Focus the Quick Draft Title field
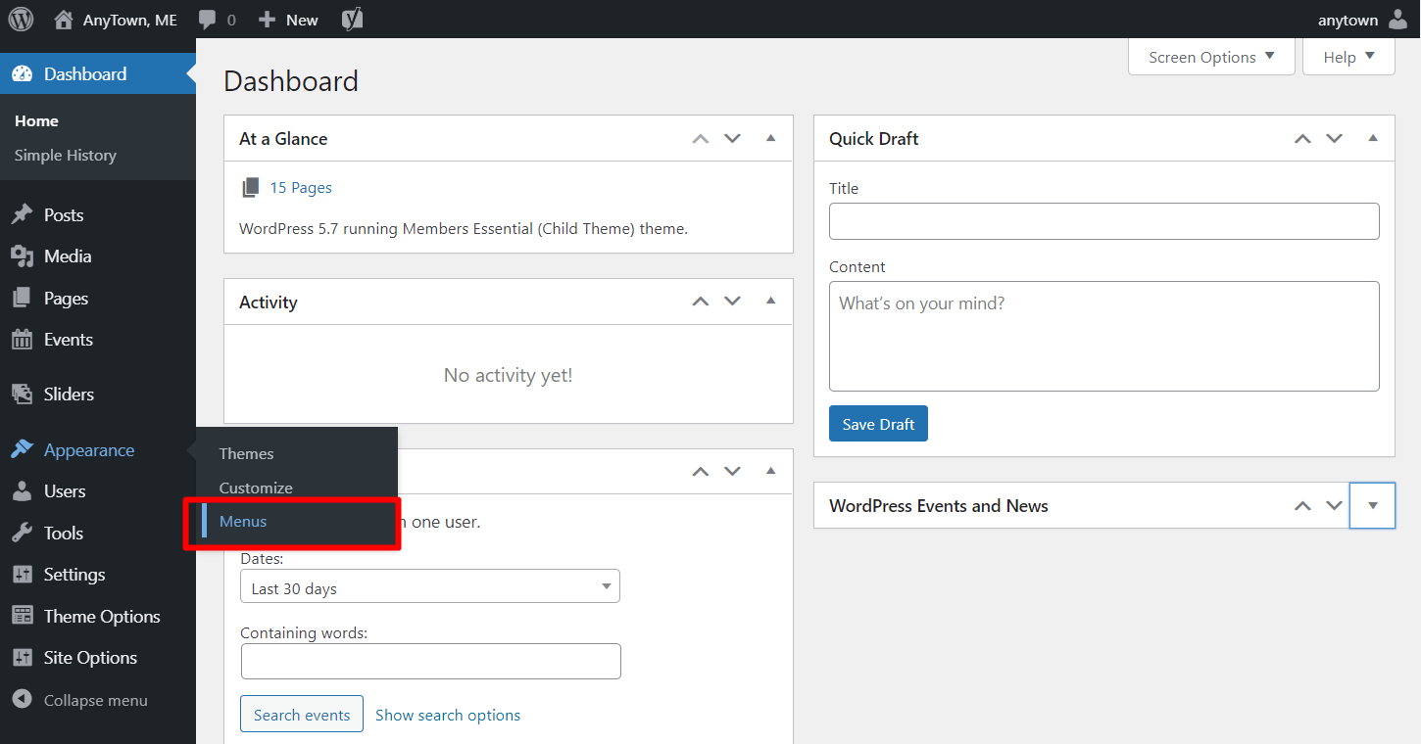The width and height of the screenshot is (1421, 744). point(1104,221)
